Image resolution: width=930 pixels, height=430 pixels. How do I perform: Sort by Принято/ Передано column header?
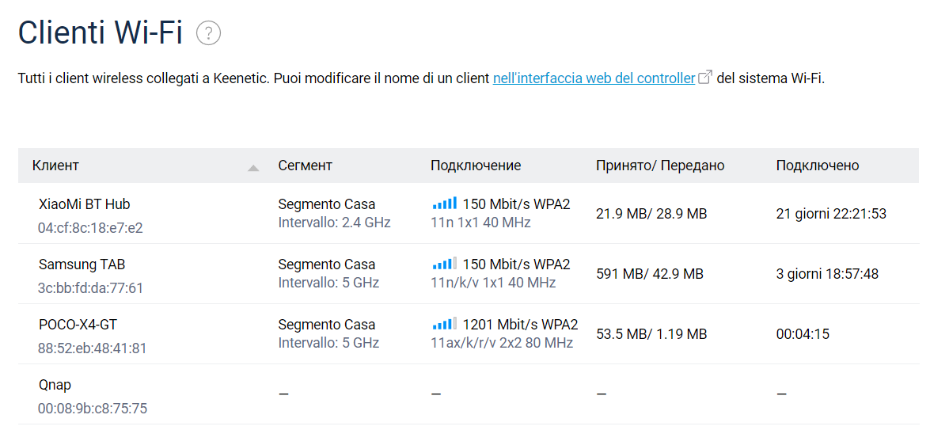[x=659, y=166]
